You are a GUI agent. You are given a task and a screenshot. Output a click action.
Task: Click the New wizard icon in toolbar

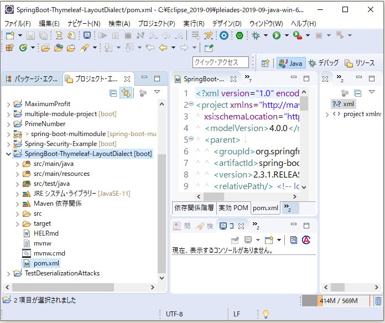[x=10, y=35]
